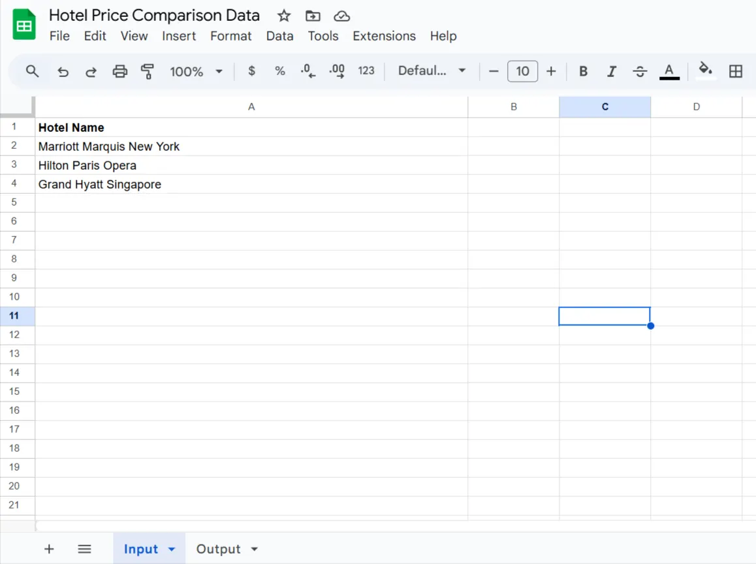Open the zoom 100% dropdown
The image size is (756, 564).
(197, 71)
